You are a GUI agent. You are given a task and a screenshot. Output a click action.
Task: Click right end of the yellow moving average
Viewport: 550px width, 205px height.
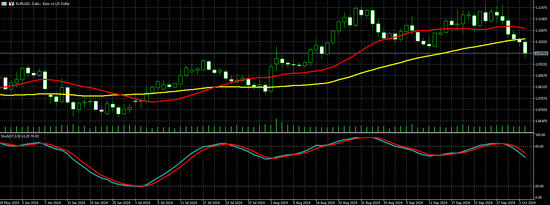(525, 39)
